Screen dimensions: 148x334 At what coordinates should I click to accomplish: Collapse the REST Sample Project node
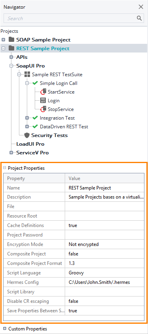coord(3,48)
